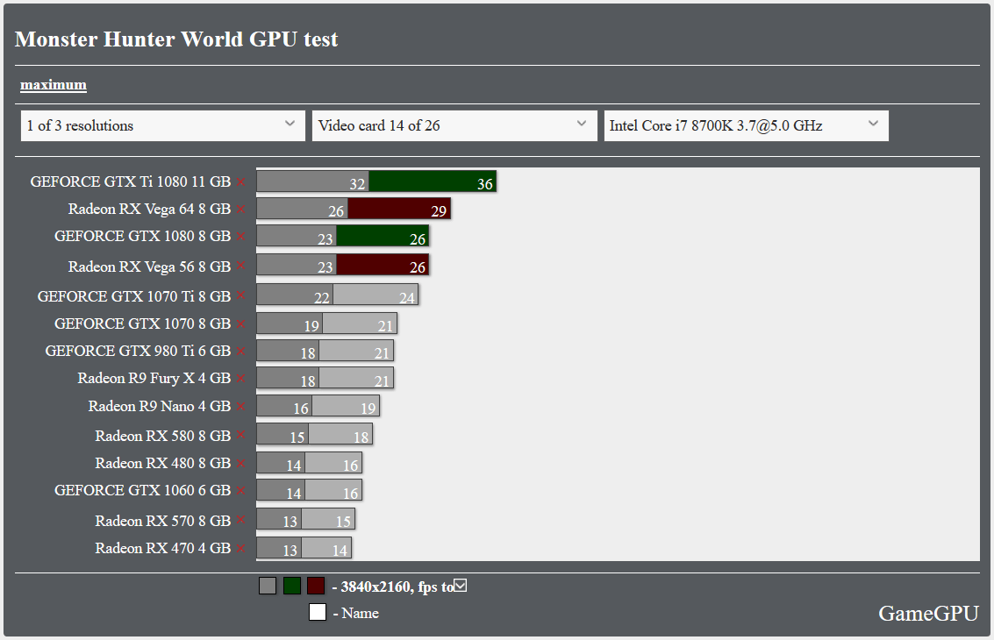Image resolution: width=994 pixels, height=640 pixels.
Task: Click red X beside GEFORCE GTX 1060 6 GB
Action: (241, 491)
